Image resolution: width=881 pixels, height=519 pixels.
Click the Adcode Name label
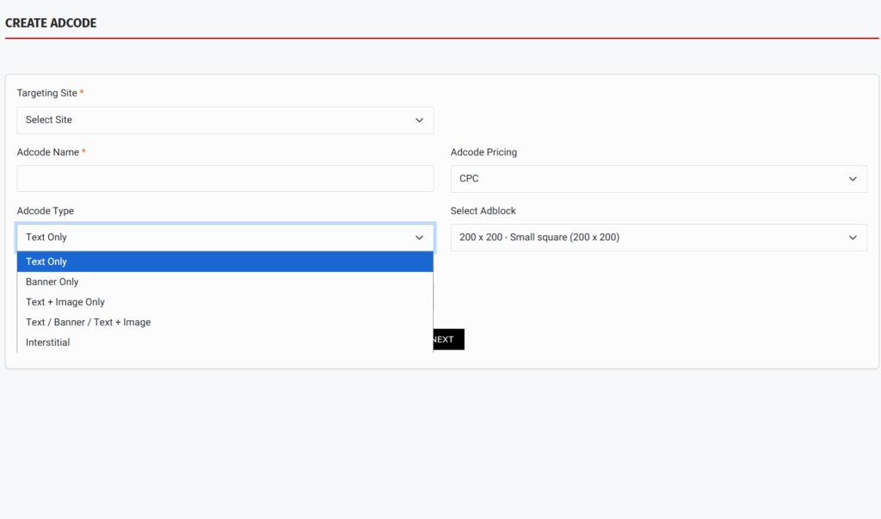48,152
